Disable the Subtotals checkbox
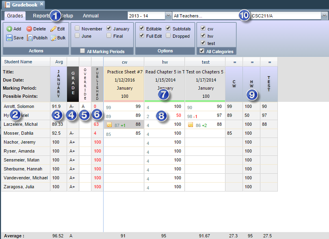 (x=168, y=28)
